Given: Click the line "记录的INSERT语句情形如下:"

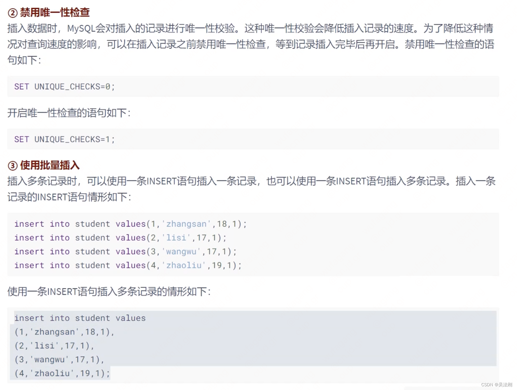Looking at the screenshot, I should [69, 197].
